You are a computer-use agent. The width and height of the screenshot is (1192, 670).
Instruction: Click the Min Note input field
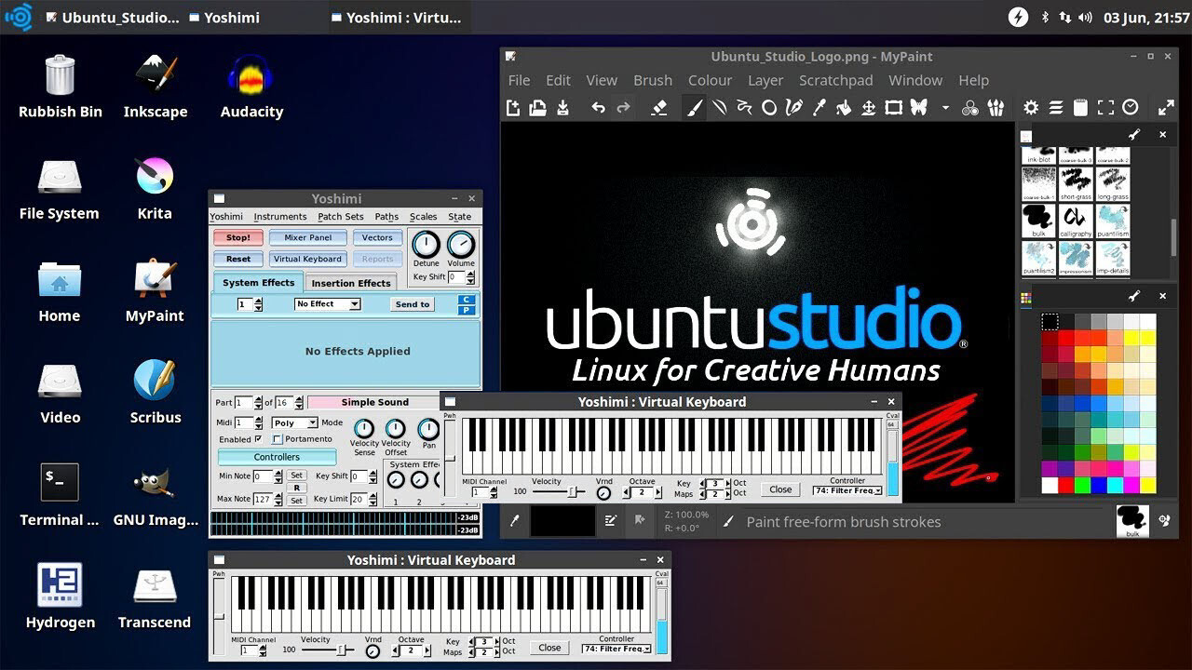point(263,476)
